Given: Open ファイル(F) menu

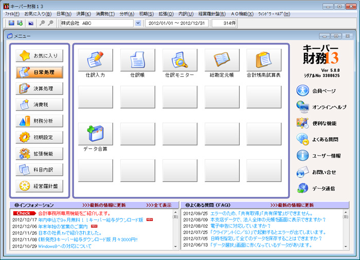Looking at the screenshot, I should [12, 14].
